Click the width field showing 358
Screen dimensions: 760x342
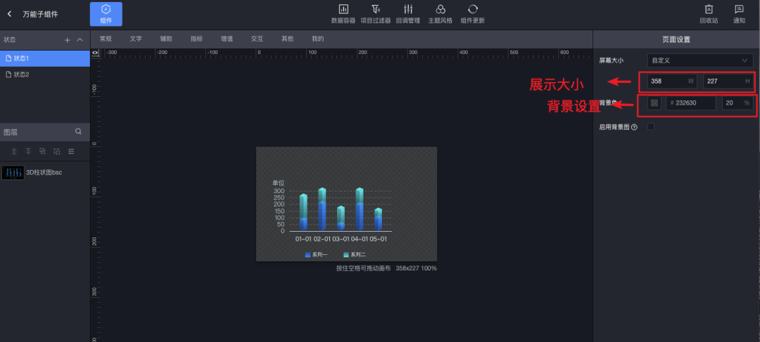[x=672, y=81]
